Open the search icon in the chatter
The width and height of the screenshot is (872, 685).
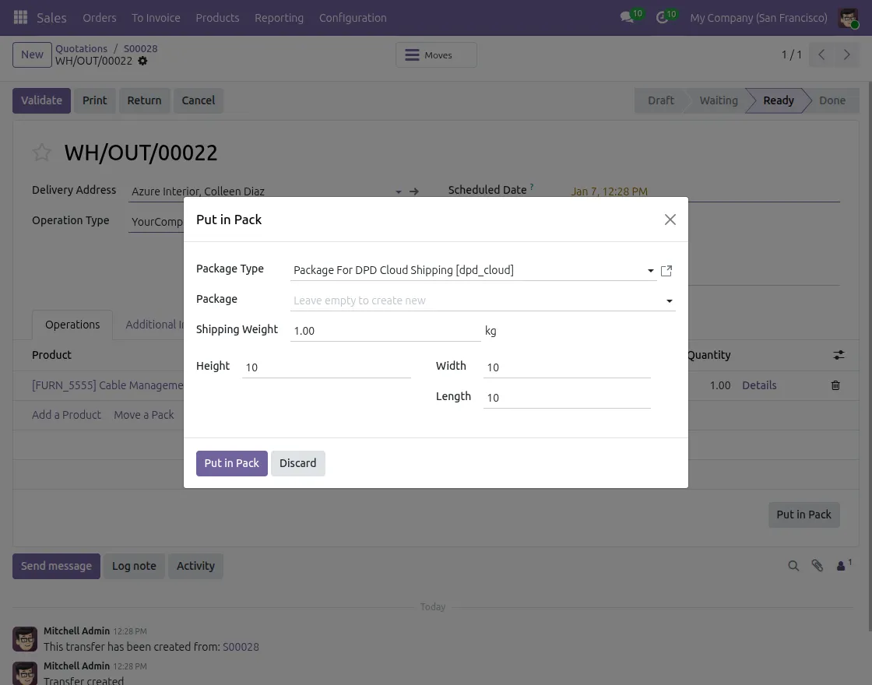[x=793, y=566]
